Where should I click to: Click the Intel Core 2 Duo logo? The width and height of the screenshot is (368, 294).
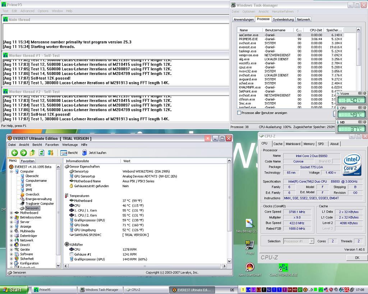(351, 165)
